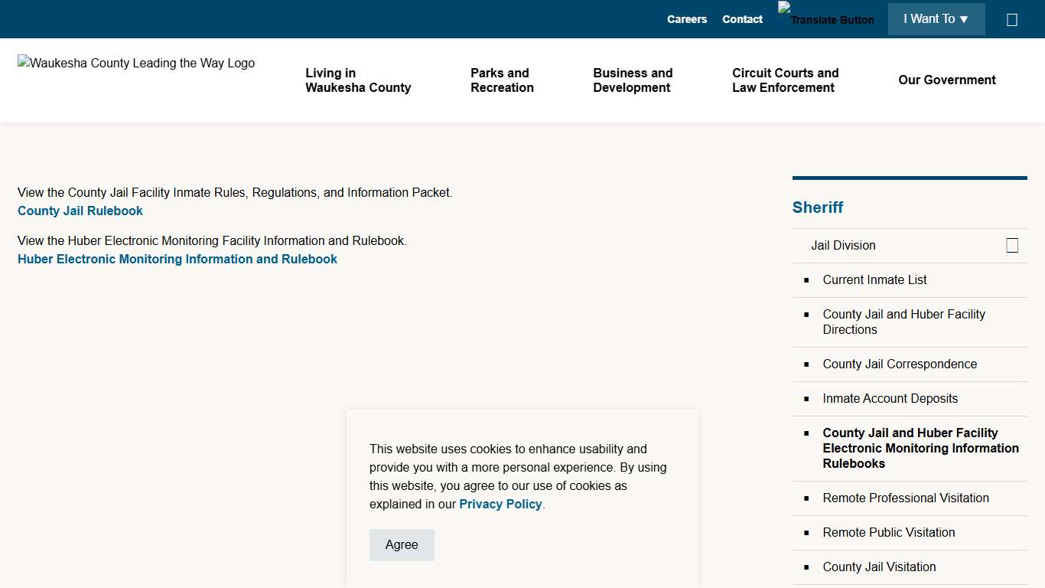Open the Business and Development menu

point(633,80)
